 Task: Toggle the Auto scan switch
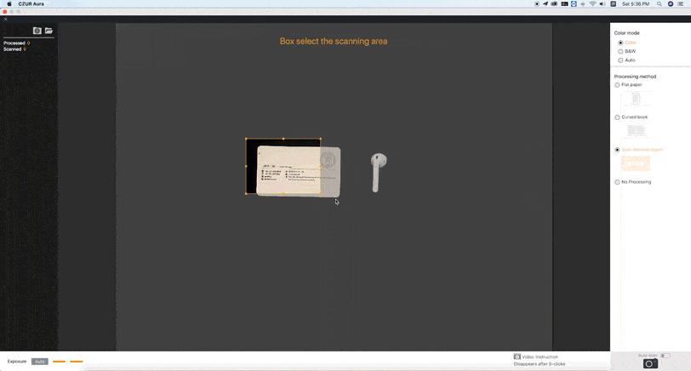tap(665, 356)
